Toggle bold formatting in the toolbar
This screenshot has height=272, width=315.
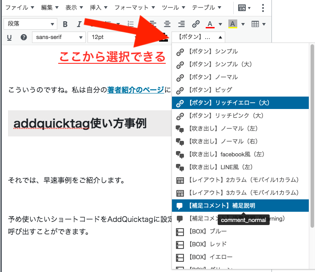point(65,24)
